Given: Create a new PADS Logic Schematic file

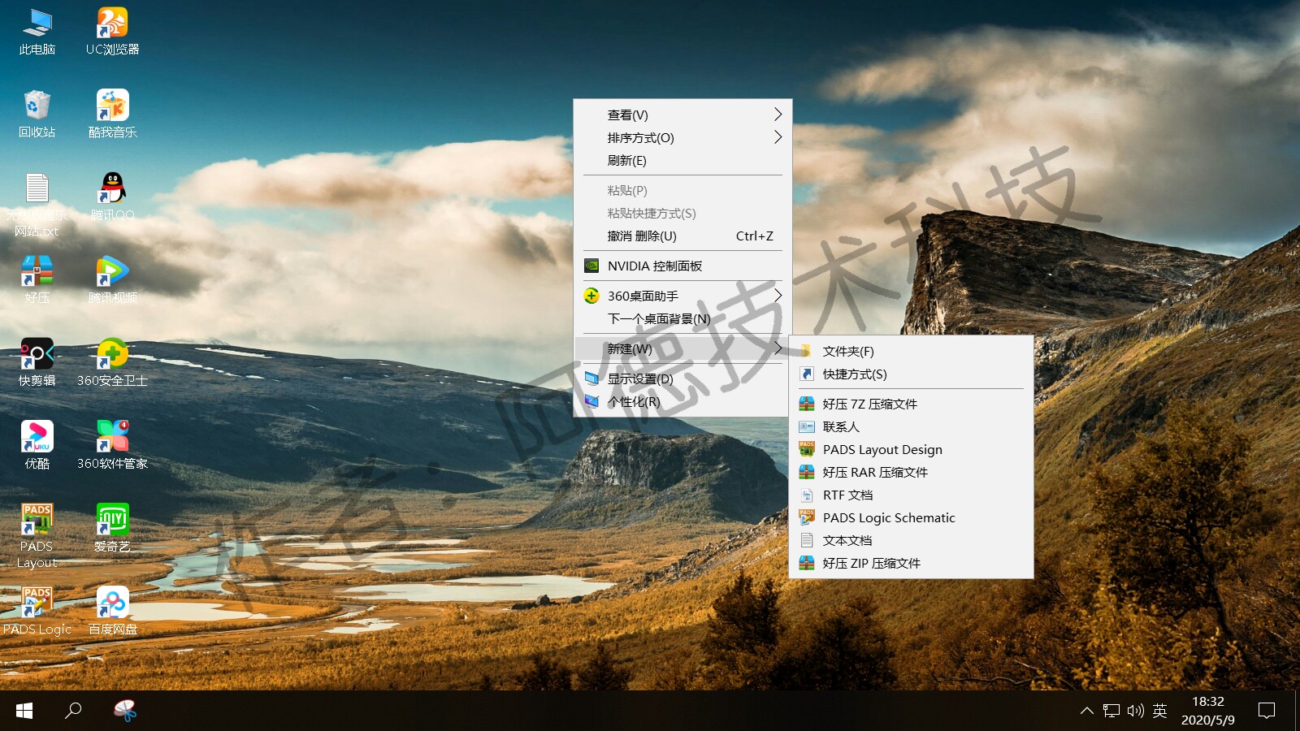Looking at the screenshot, I should click(911, 517).
